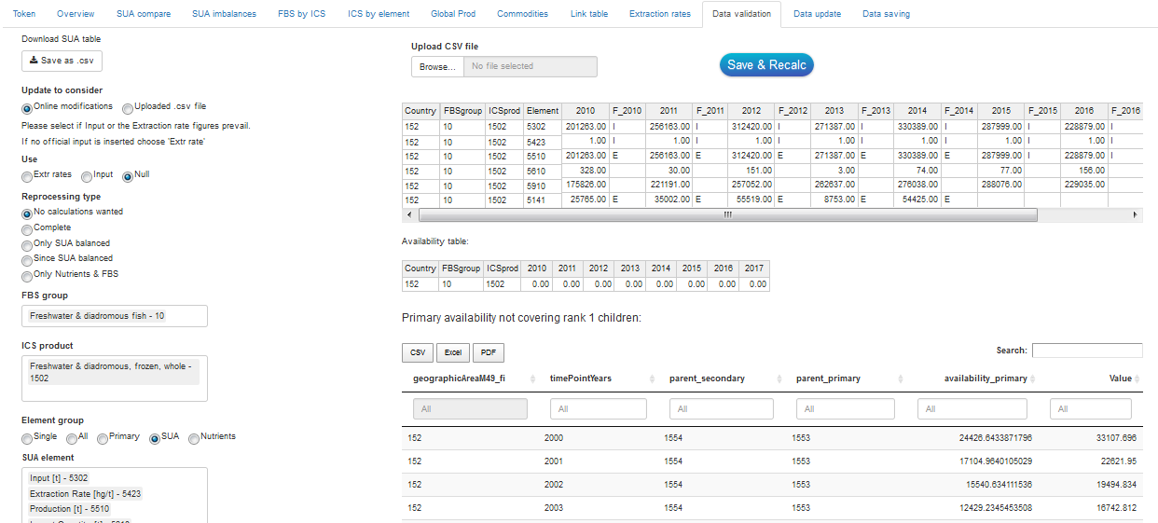
Task: Choose Extr rates under Use
Action: point(28,175)
